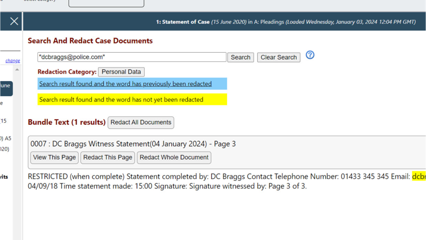Click Redact All Documents

click(x=141, y=122)
